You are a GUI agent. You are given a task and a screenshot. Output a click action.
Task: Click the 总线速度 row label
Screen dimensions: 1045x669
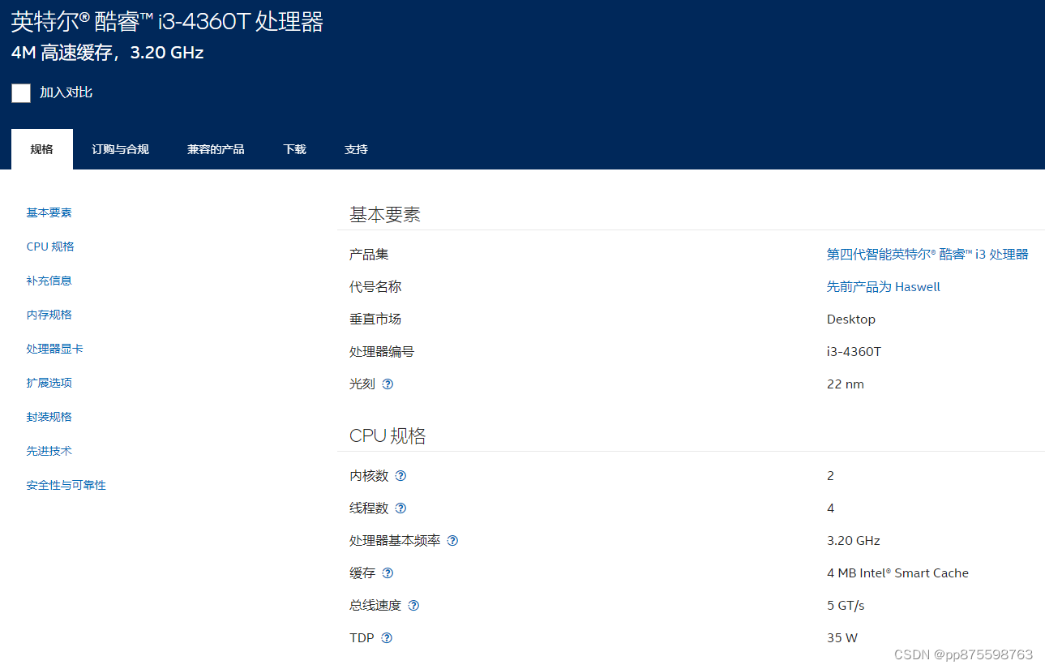[x=375, y=606]
